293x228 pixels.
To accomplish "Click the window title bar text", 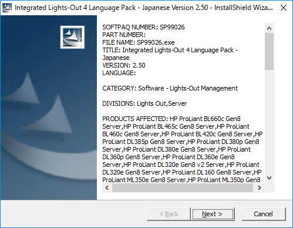I will (144, 8).
